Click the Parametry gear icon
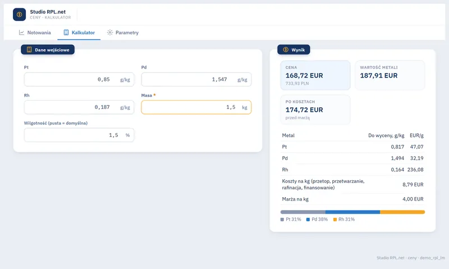This screenshot has width=449, height=269. click(x=110, y=33)
